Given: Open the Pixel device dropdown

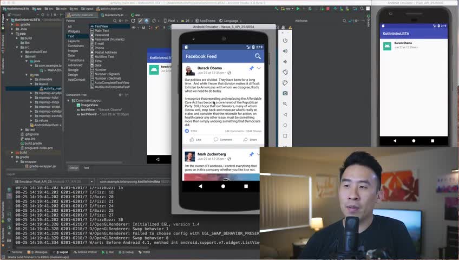Looking at the screenshot, I should 171,21.
